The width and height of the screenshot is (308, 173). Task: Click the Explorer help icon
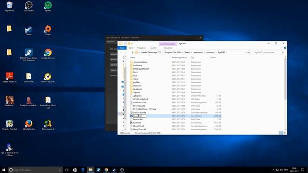[x=285, y=48]
